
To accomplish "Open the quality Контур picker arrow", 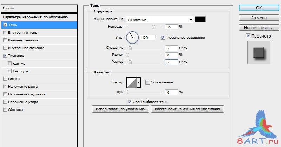I will tap(139, 82).
